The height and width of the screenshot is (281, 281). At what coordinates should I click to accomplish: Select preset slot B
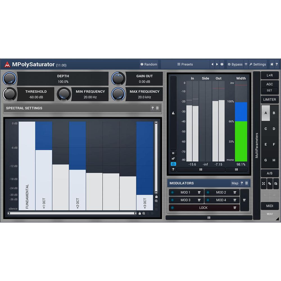coord(274,113)
